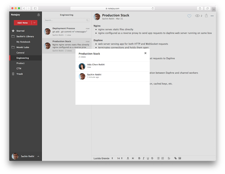Close the Production Stack views popup
The height and width of the screenshot is (174, 225).
(145, 53)
